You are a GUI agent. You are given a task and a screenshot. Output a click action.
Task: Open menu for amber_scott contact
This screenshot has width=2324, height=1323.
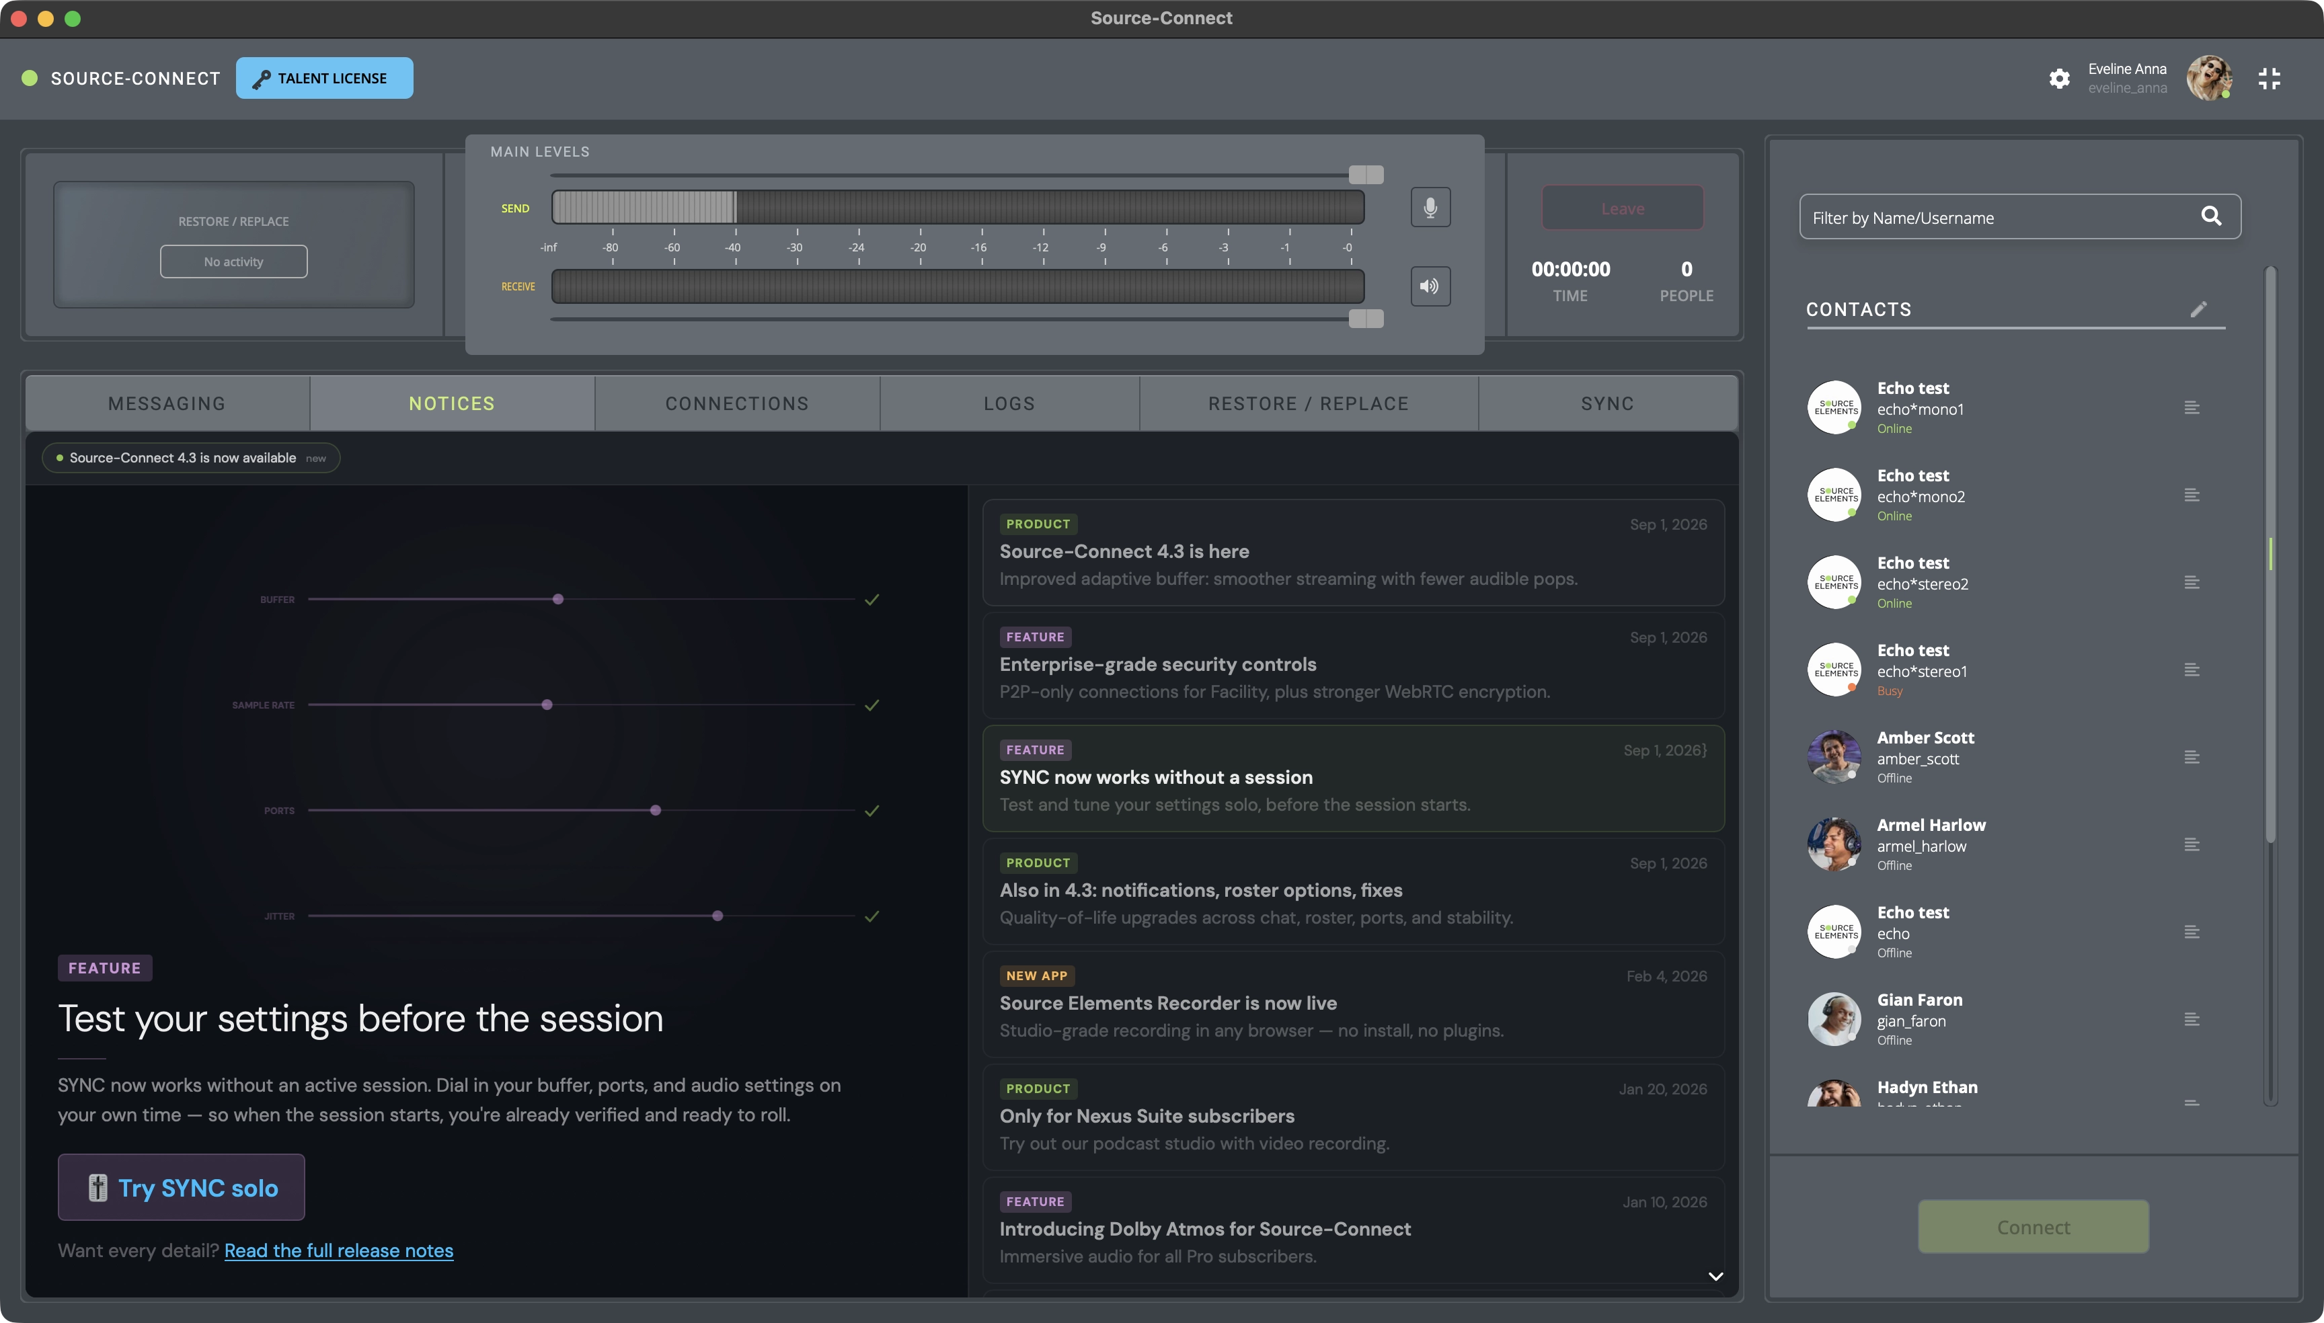tap(2192, 757)
